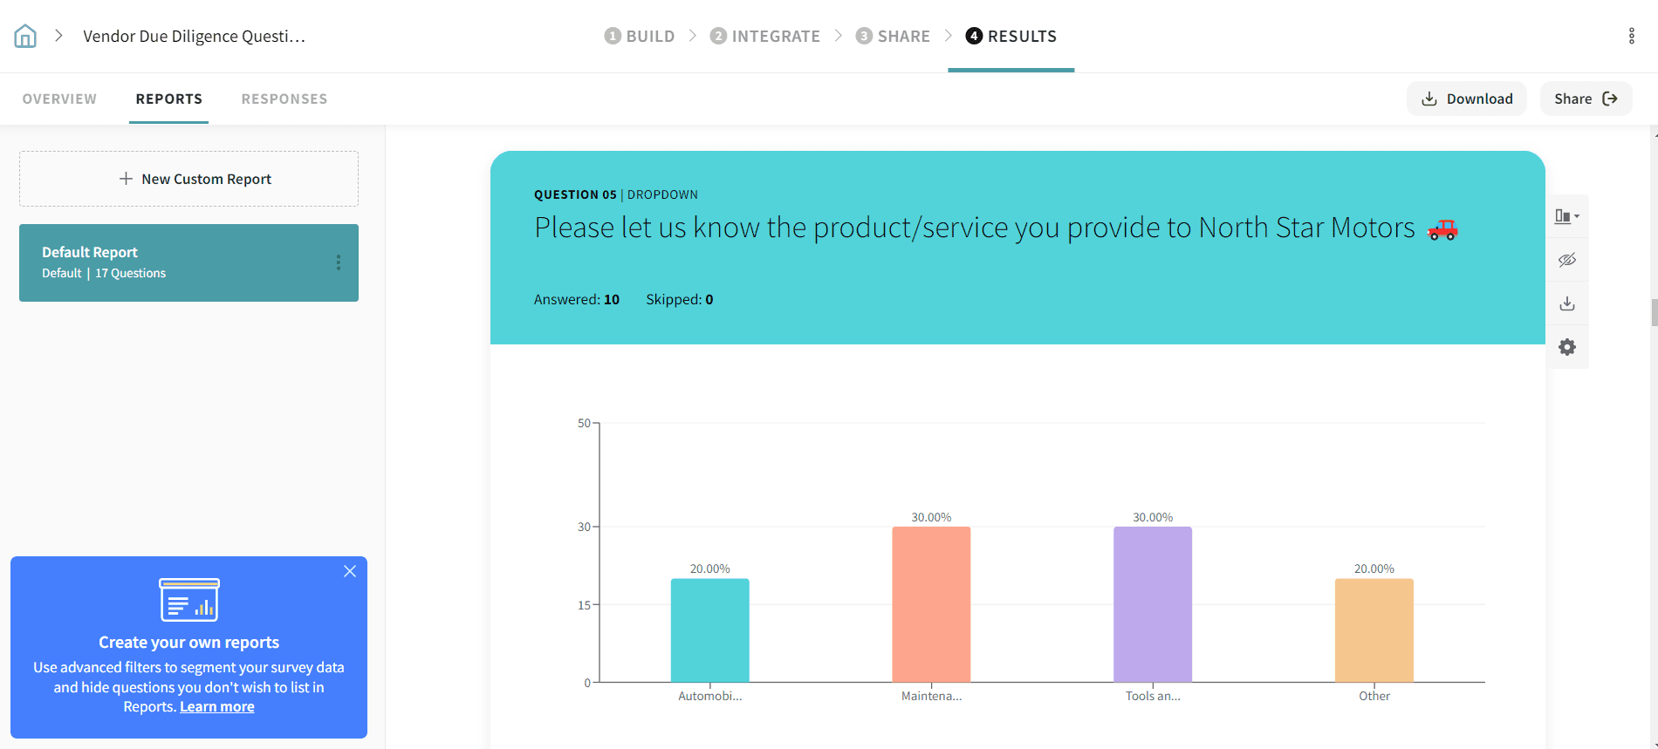1658x749 pixels.
Task: Click the purple Tools bar in chart
Action: click(1152, 604)
